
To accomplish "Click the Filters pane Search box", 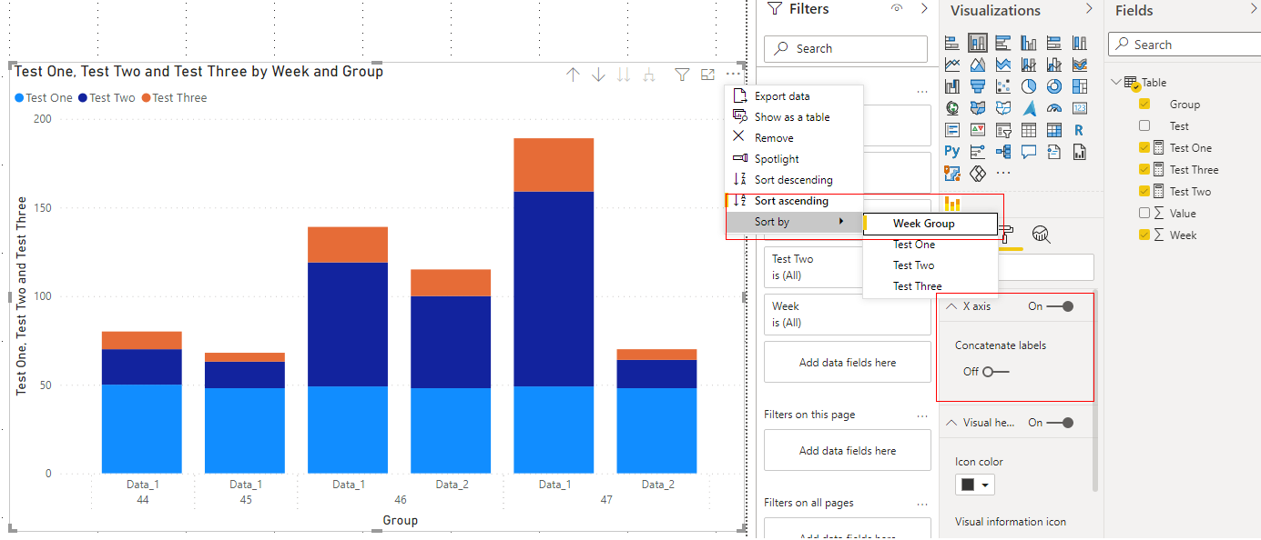I will pyautogui.click(x=846, y=49).
